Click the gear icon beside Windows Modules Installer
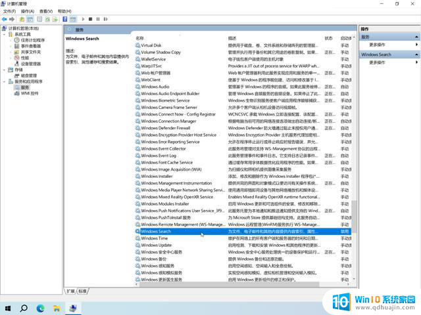 coord(137,204)
